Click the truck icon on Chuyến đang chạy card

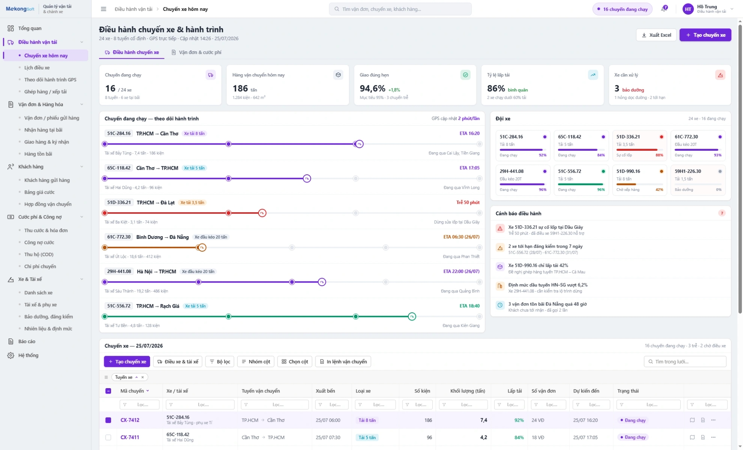coord(211,75)
